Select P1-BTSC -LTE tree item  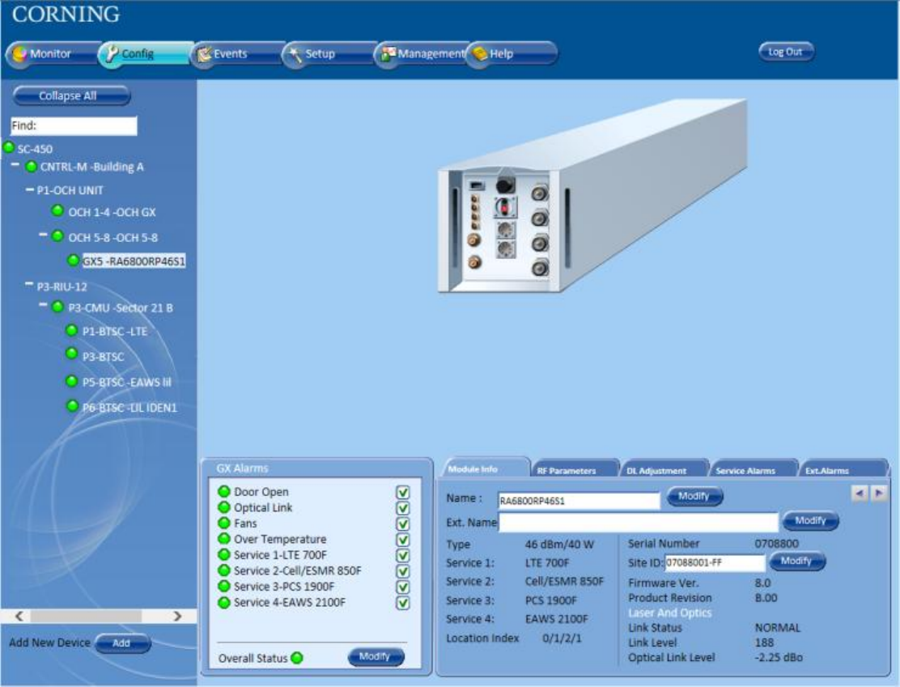click(115, 332)
